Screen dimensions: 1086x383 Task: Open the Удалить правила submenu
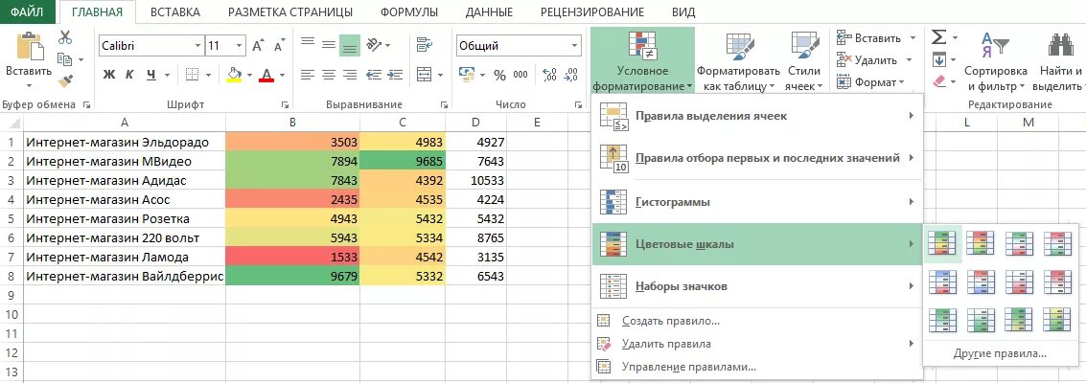[x=757, y=344]
